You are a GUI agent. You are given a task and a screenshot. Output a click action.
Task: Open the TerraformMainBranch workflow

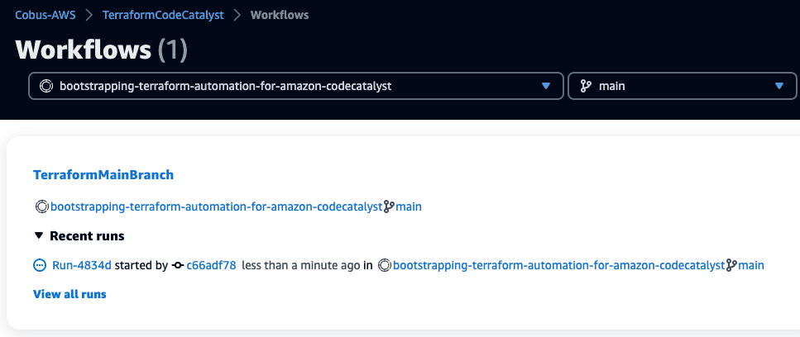(x=103, y=174)
